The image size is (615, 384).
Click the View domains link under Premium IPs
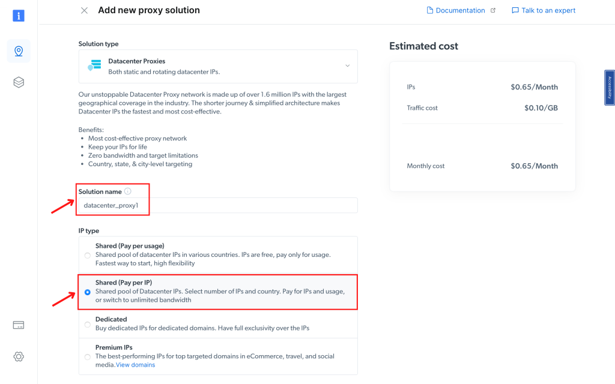135,364
